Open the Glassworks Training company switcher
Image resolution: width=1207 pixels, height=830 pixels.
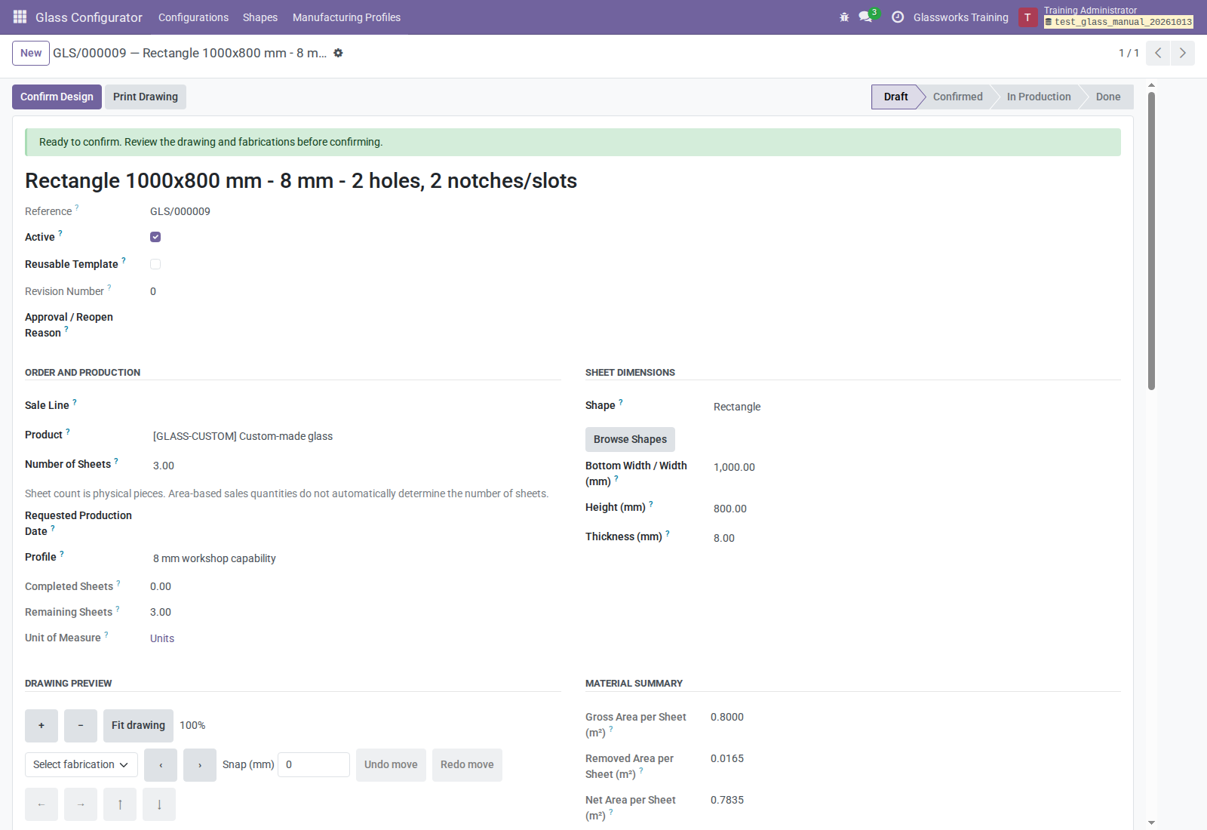[x=960, y=17]
